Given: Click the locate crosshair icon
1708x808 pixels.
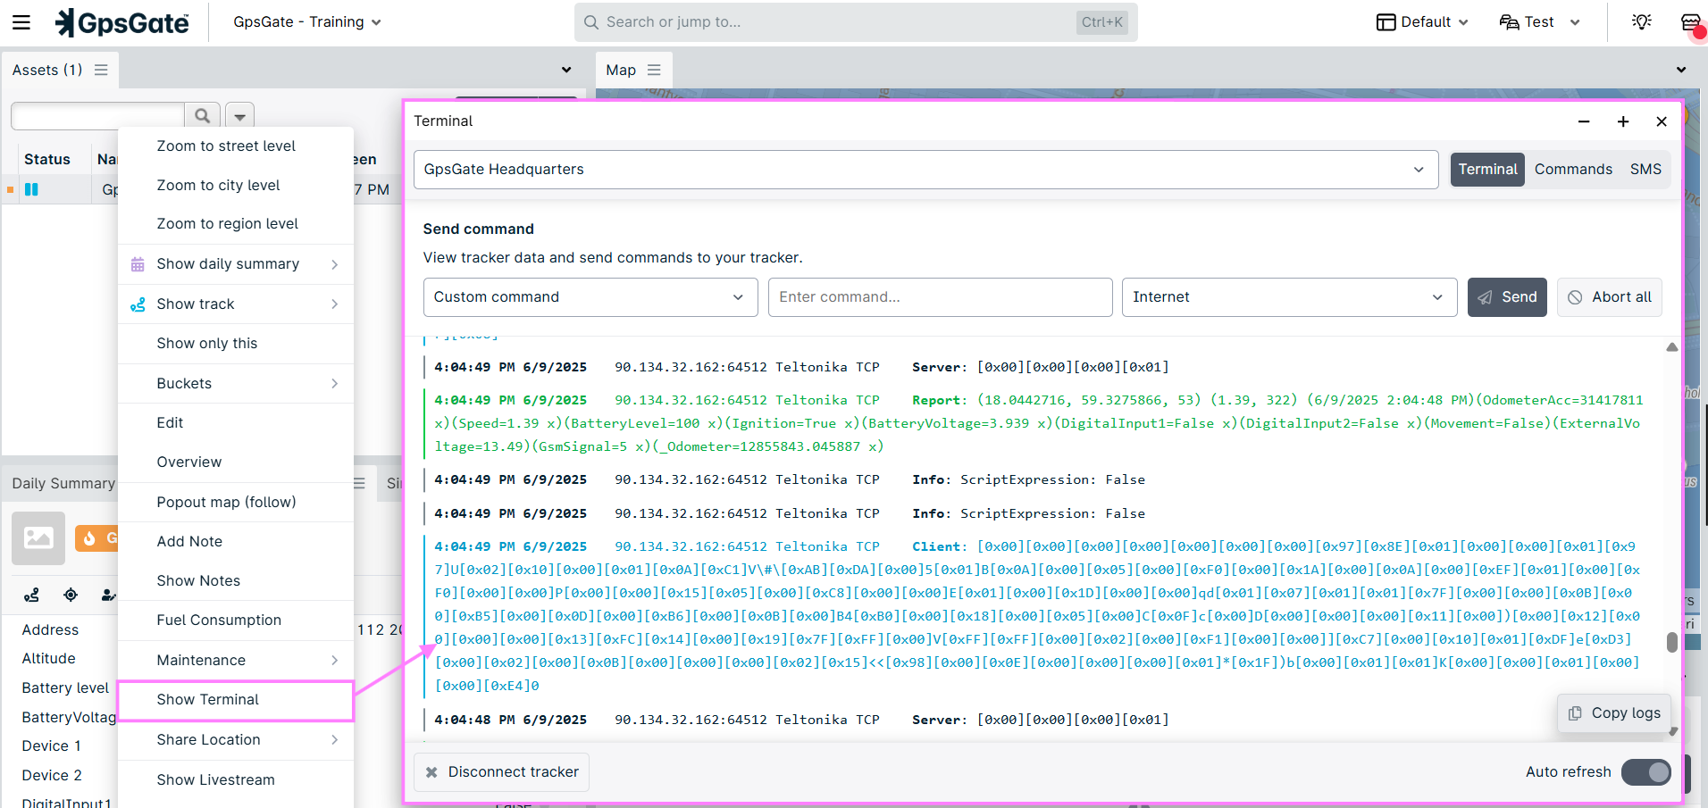Looking at the screenshot, I should pyautogui.click(x=71, y=595).
